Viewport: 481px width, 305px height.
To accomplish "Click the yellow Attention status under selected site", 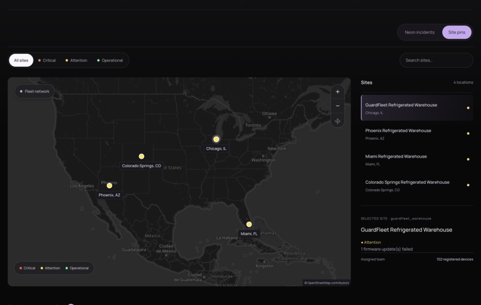I will click(x=371, y=242).
